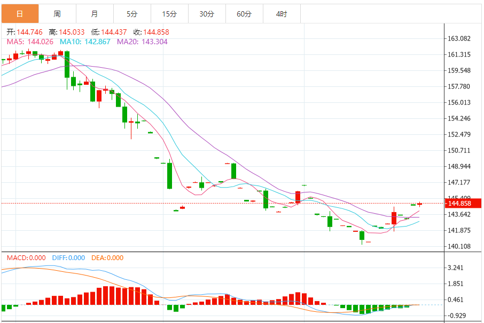Click the 147.177 price axis label
The width and height of the screenshot is (484, 323).
click(x=459, y=183)
